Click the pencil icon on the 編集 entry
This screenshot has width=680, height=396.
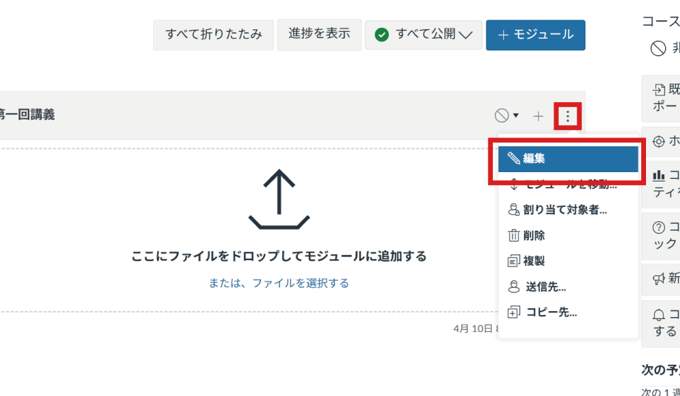pos(513,159)
